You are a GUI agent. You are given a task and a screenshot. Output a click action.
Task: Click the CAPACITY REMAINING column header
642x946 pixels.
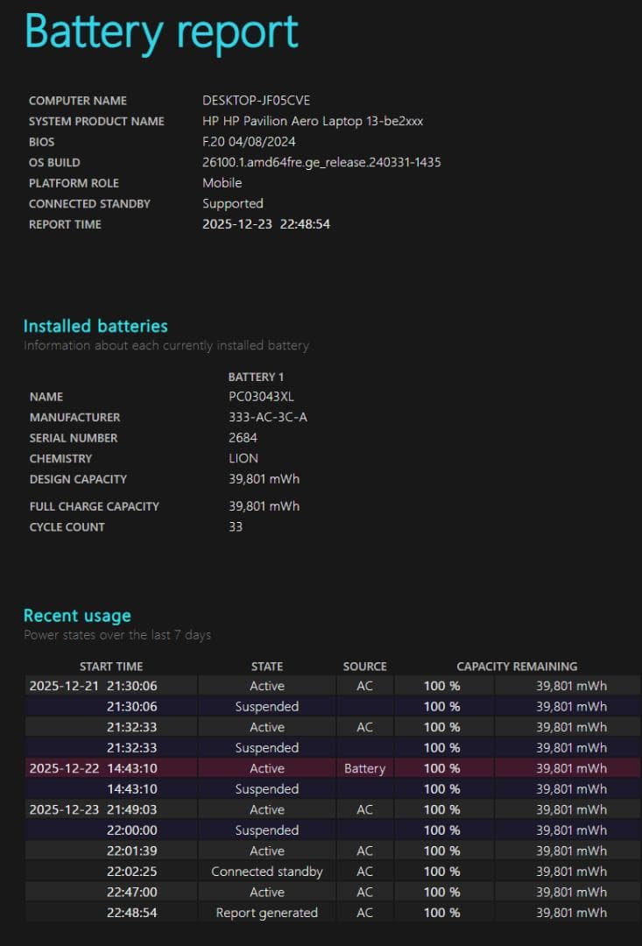pyautogui.click(x=517, y=667)
